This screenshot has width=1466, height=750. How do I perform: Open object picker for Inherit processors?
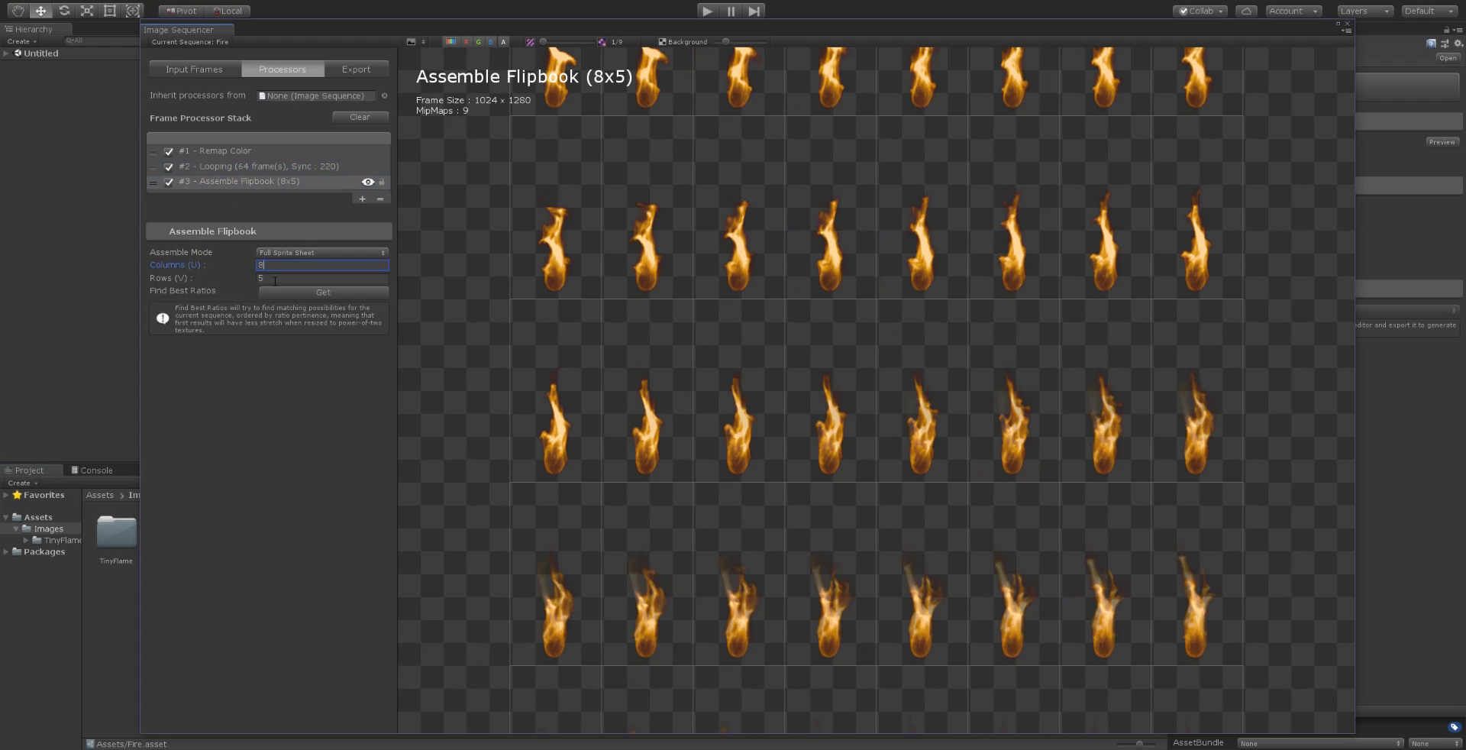(384, 95)
